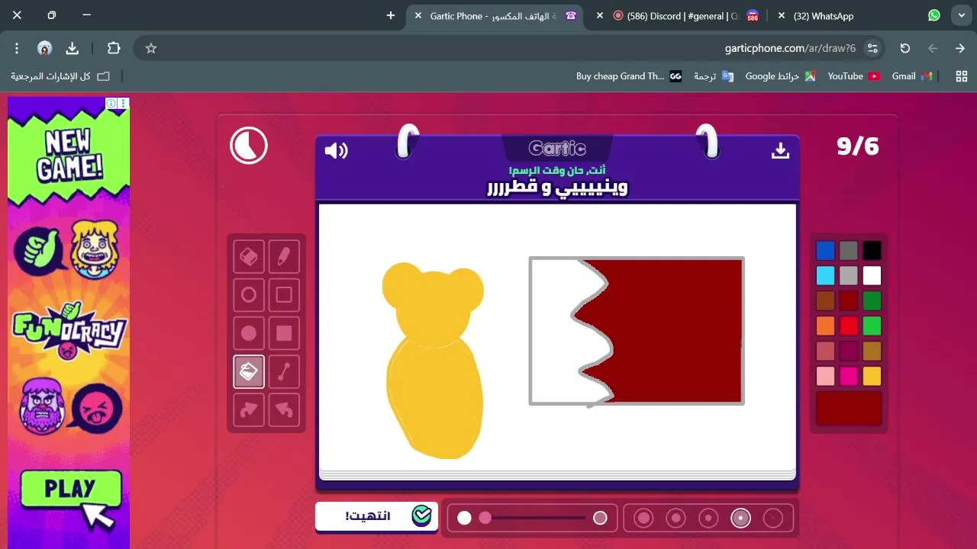Pick the bright green color swatch

pos(872,326)
